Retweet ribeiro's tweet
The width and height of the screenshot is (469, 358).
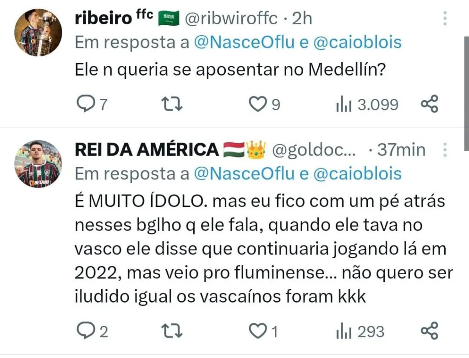pyautogui.click(x=174, y=105)
